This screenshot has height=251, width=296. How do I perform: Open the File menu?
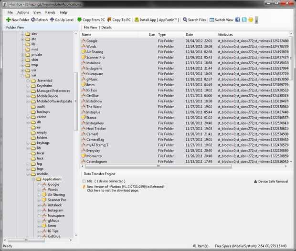10,12
